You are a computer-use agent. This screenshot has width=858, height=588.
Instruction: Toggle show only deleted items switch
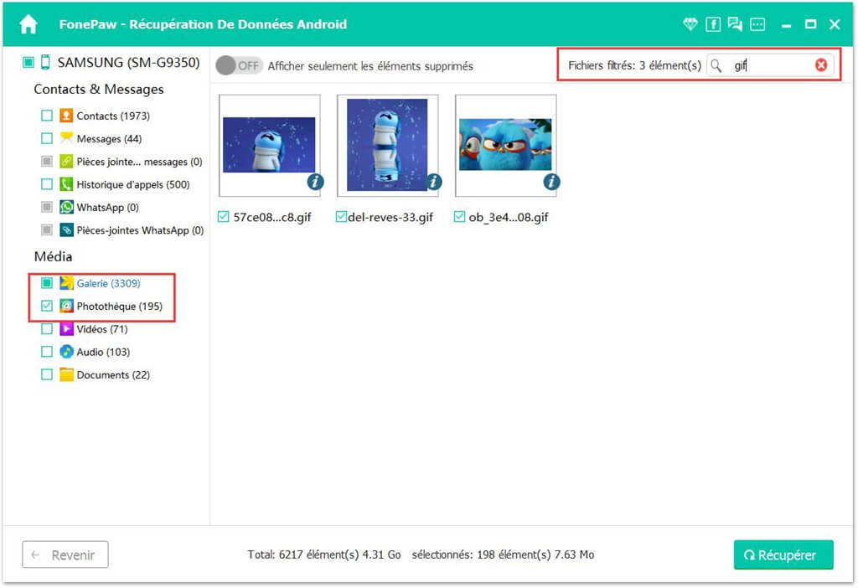click(x=239, y=65)
